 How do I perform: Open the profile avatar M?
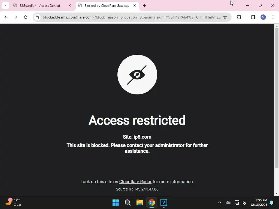click(x=263, y=17)
